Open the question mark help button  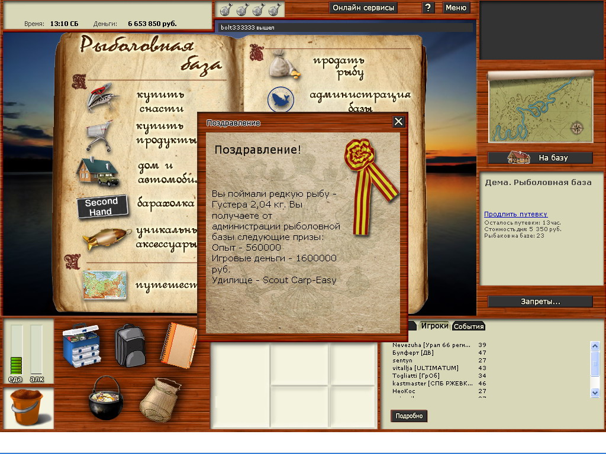point(428,8)
